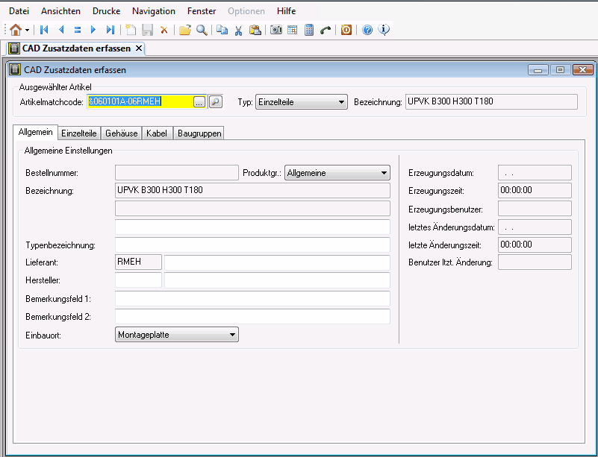This screenshot has width=598, height=457.
Task: Click the Hersteller code field
Action: coord(138,280)
